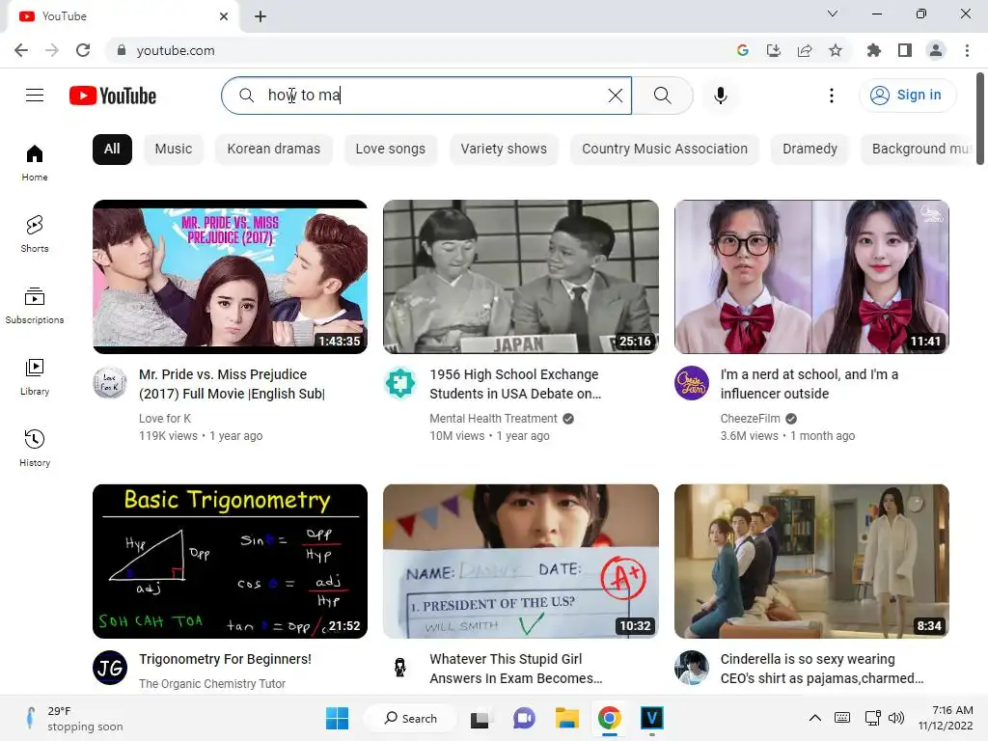Start voice search with the microphone
The height and width of the screenshot is (741, 988).
tap(720, 96)
